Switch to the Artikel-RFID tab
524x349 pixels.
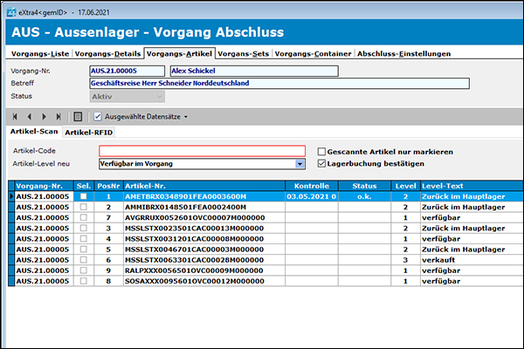(88, 132)
